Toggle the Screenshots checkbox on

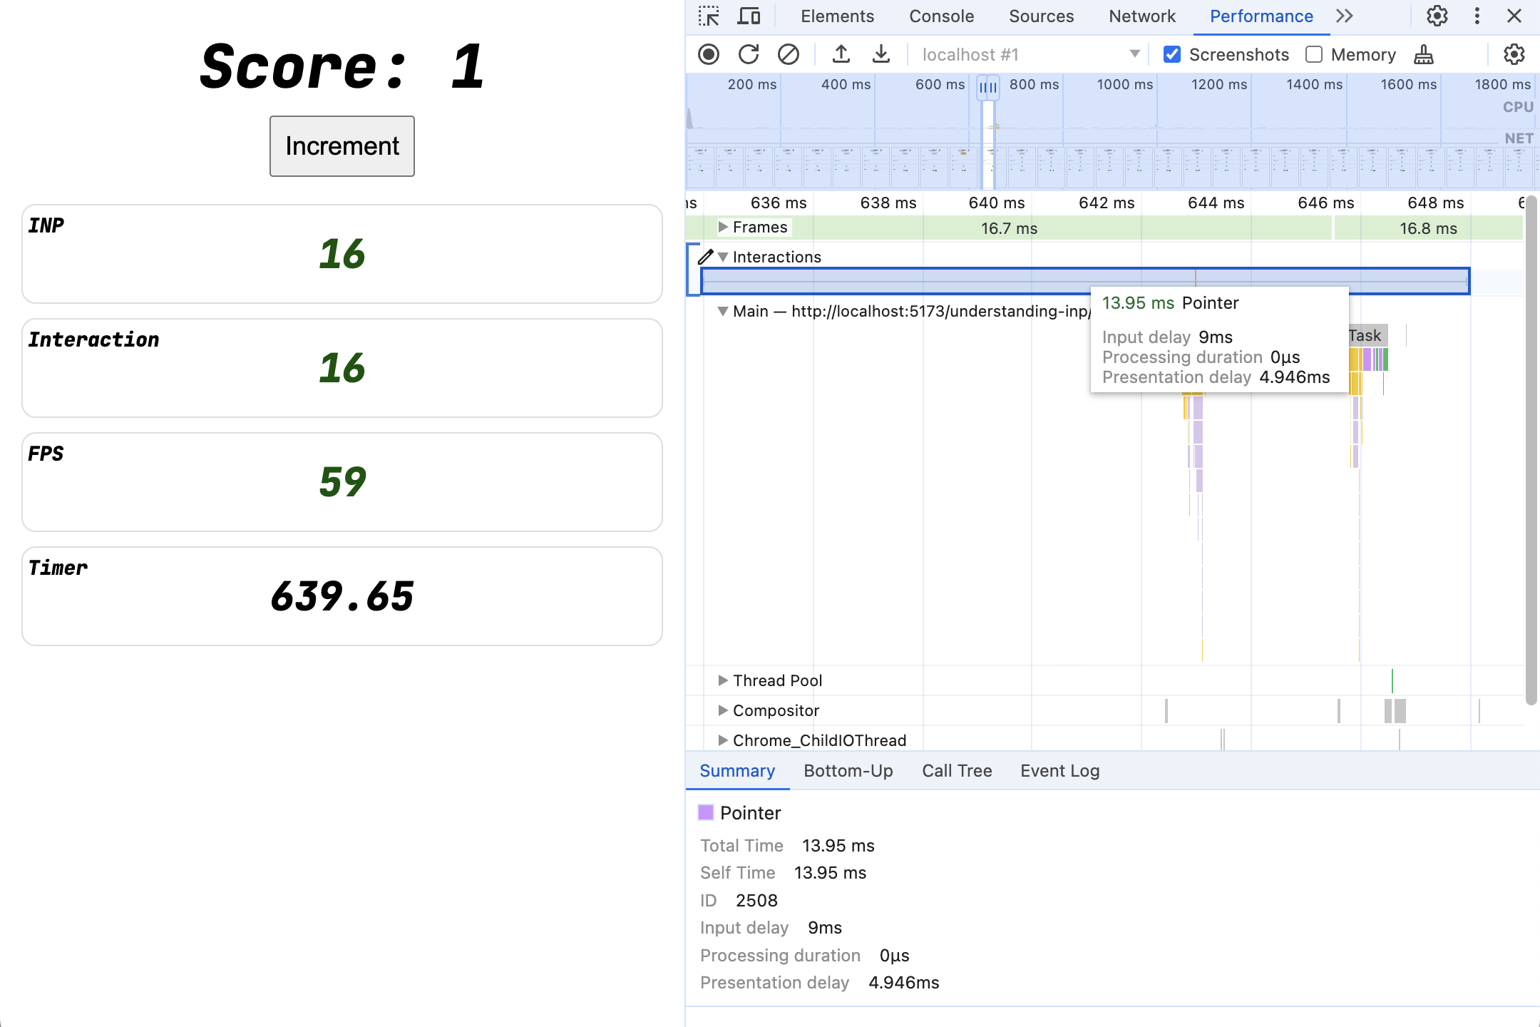pos(1174,53)
